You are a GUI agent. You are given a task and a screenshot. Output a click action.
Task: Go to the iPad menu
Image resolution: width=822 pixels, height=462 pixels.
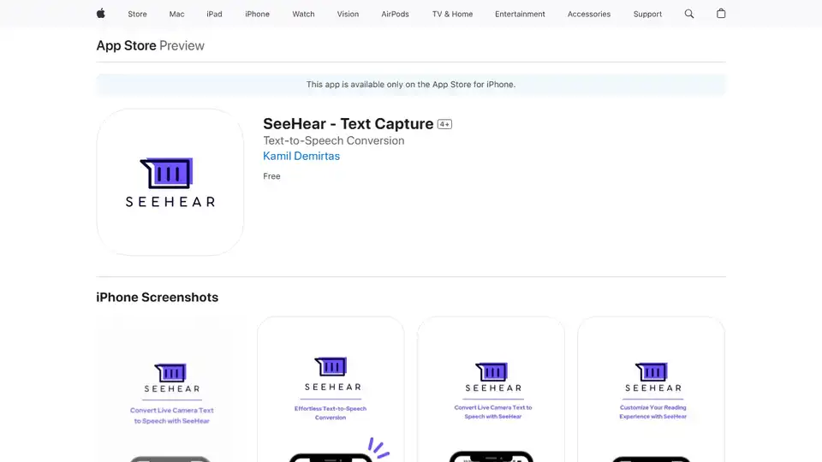pyautogui.click(x=214, y=14)
